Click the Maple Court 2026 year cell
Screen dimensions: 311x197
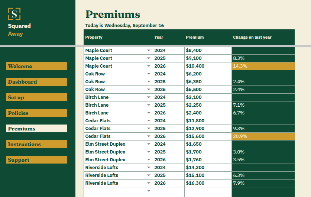coord(169,66)
